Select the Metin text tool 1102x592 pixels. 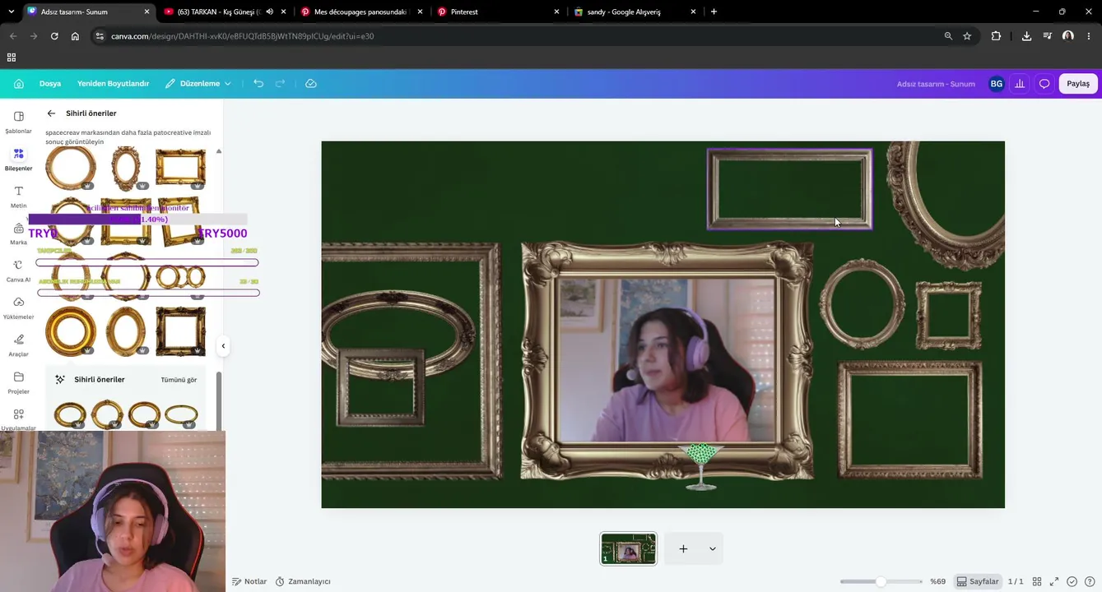coord(18,197)
